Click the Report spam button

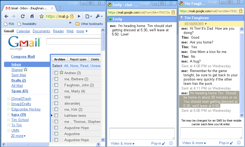(x=78, y=59)
